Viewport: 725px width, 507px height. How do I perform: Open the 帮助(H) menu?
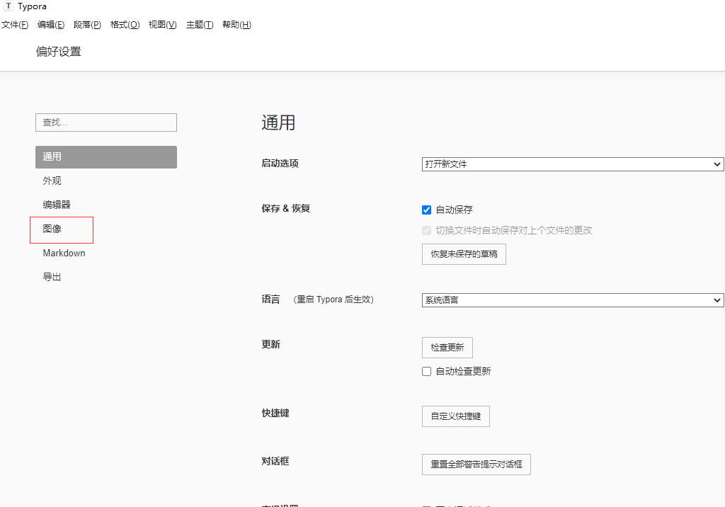coord(236,25)
